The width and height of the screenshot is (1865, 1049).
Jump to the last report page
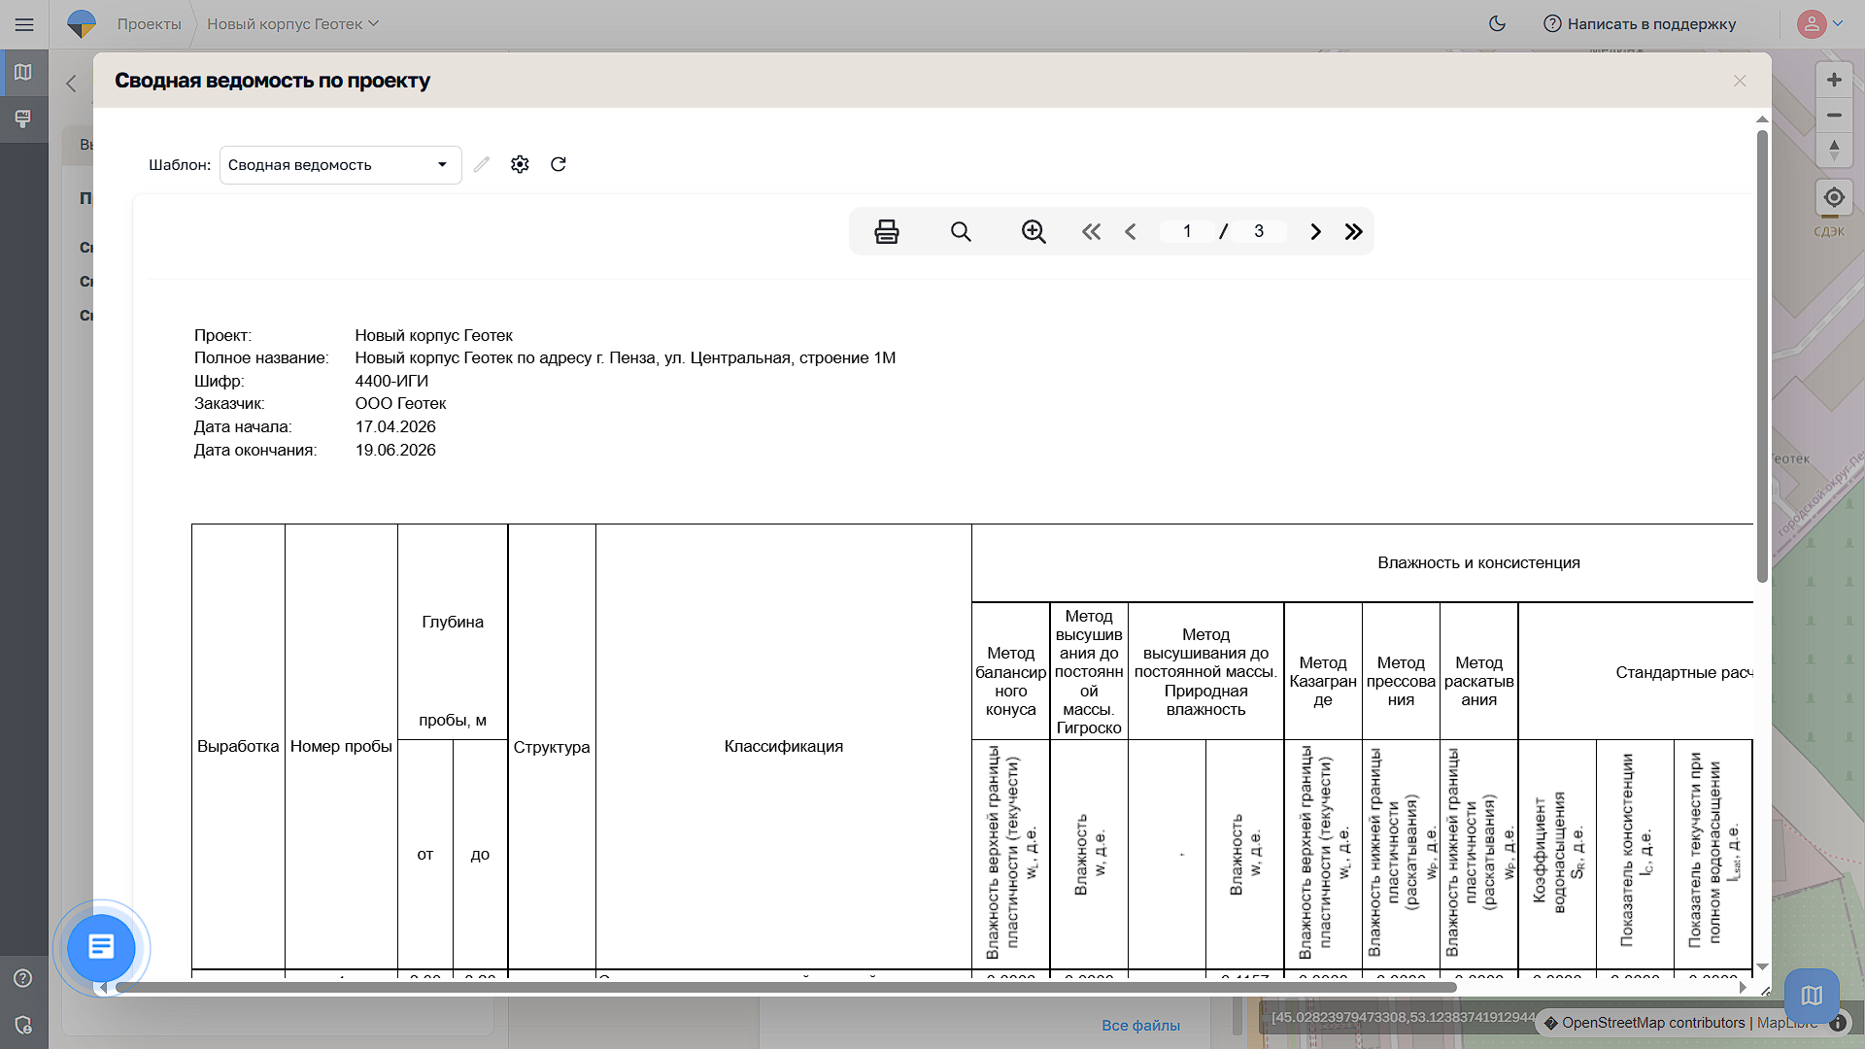click(1354, 231)
